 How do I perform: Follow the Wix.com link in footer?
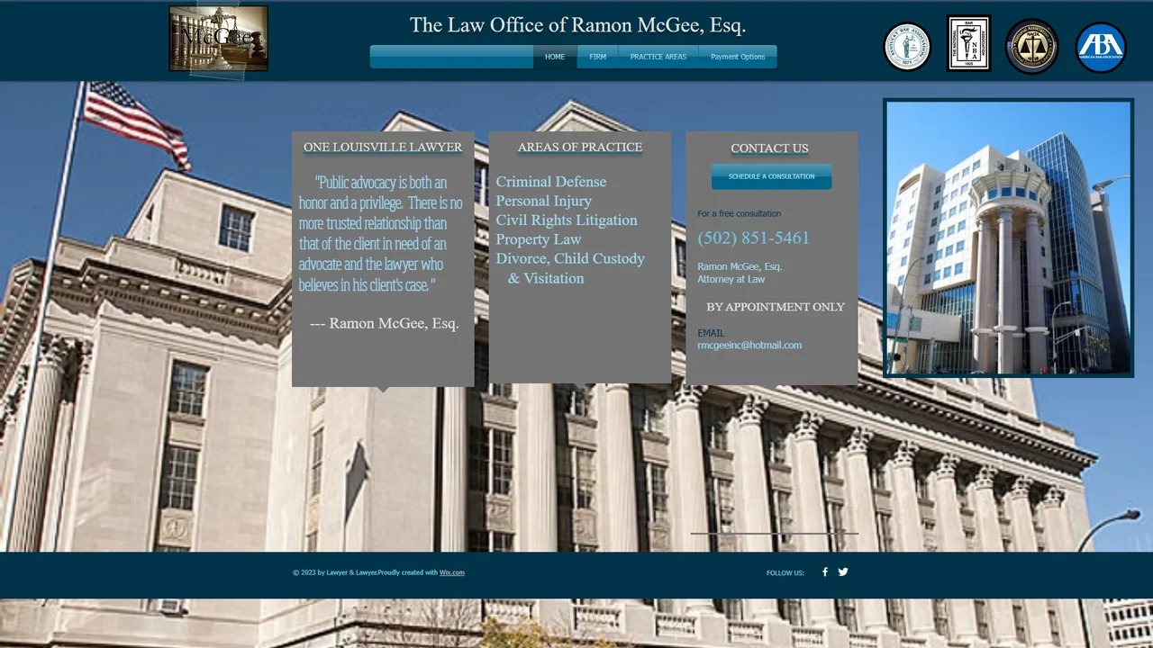pos(452,572)
